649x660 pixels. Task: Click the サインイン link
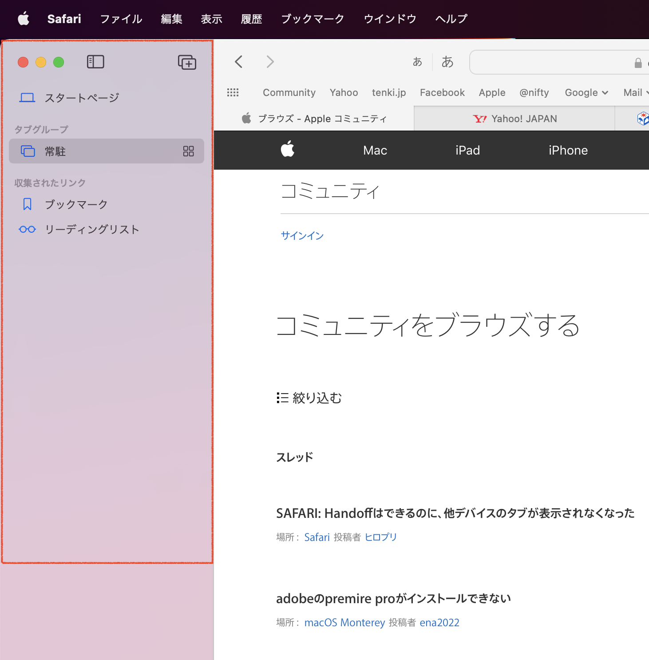pos(302,235)
